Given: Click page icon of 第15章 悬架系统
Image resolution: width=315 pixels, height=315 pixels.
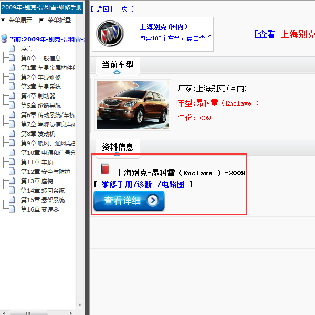Looking at the screenshot, I should pyautogui.click(x=12, y=199).
